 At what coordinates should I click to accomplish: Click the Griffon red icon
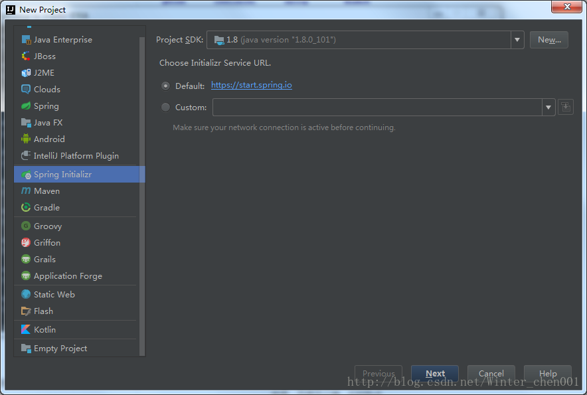click(26, 242)
